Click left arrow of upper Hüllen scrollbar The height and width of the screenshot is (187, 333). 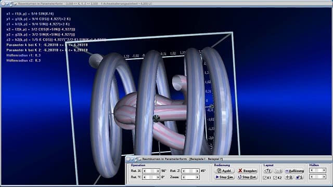pos(311,170)
